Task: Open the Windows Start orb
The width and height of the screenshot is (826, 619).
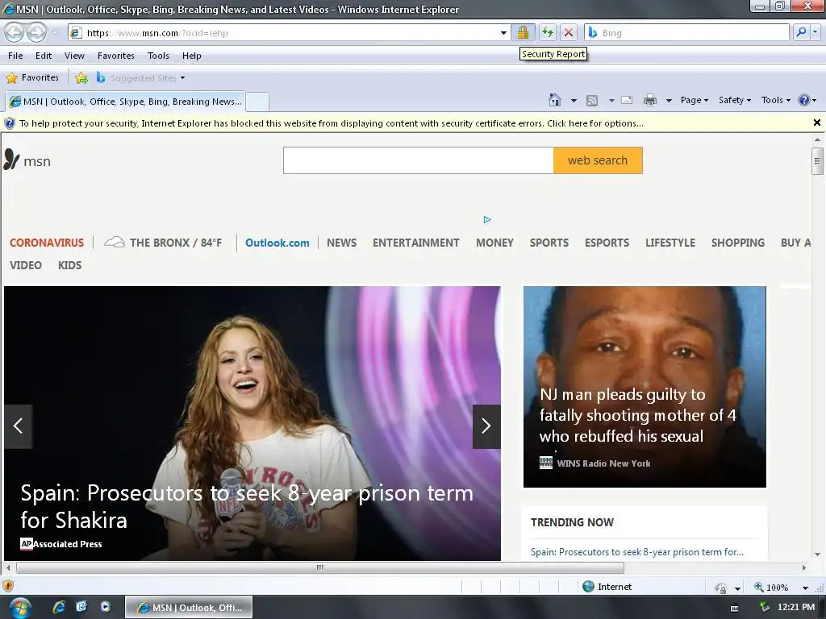Action: click(x=19, y=608)
